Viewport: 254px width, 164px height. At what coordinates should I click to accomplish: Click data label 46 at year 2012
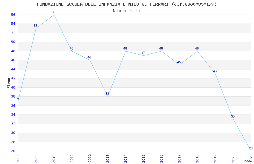click(x=89, y=57)
